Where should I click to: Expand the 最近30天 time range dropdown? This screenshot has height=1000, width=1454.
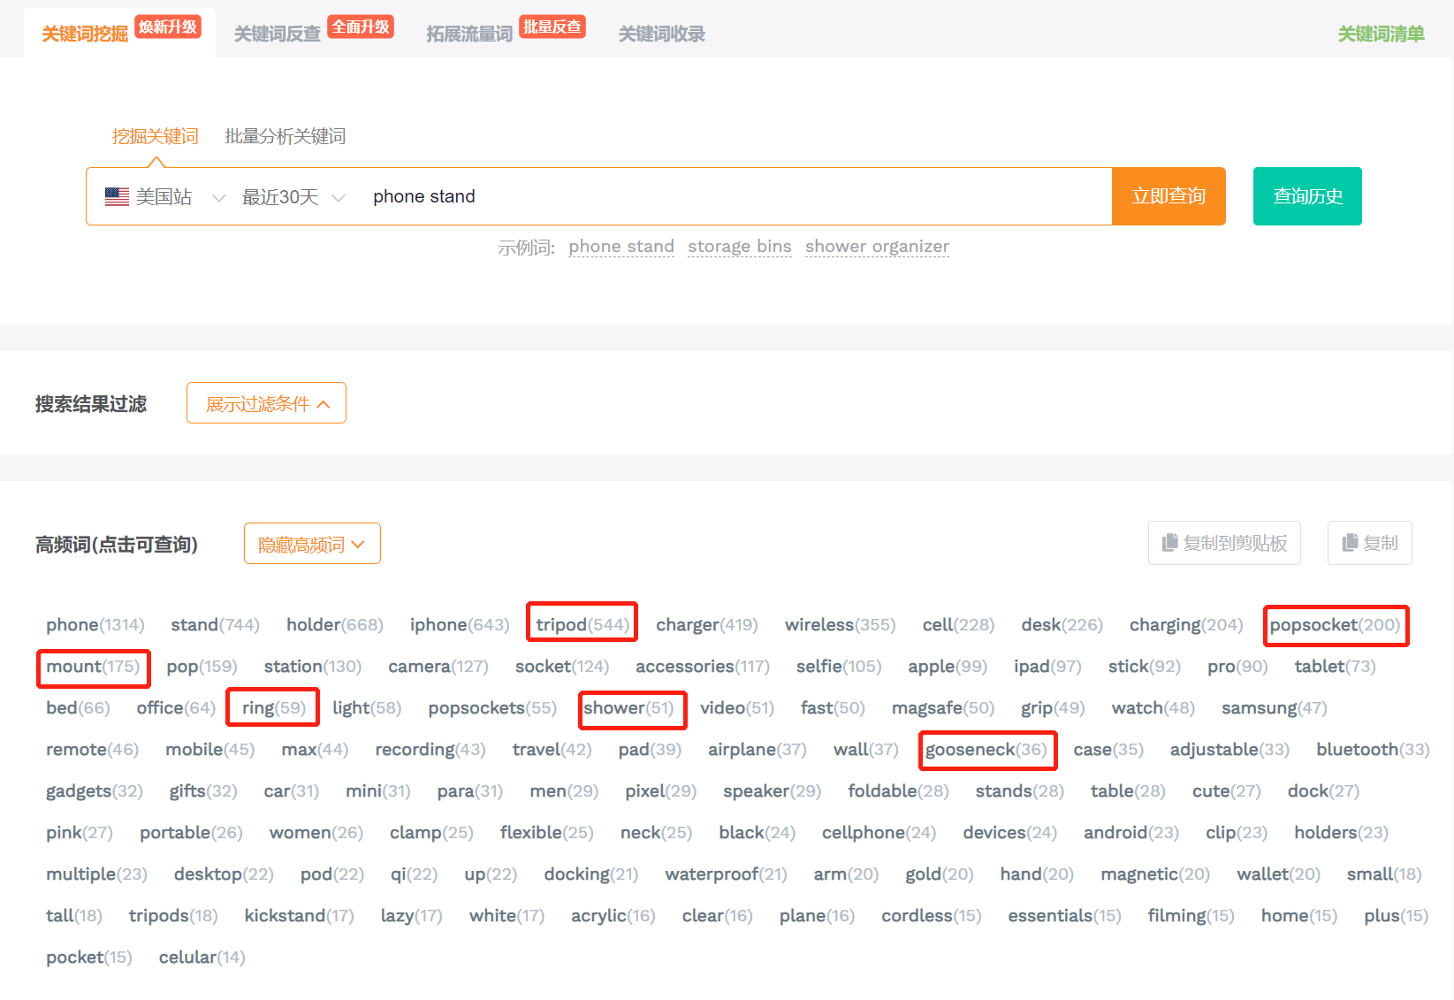pyautogui.click(x=338, y=197)
